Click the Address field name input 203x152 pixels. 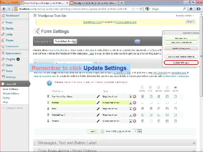click(x=73, y=103)
